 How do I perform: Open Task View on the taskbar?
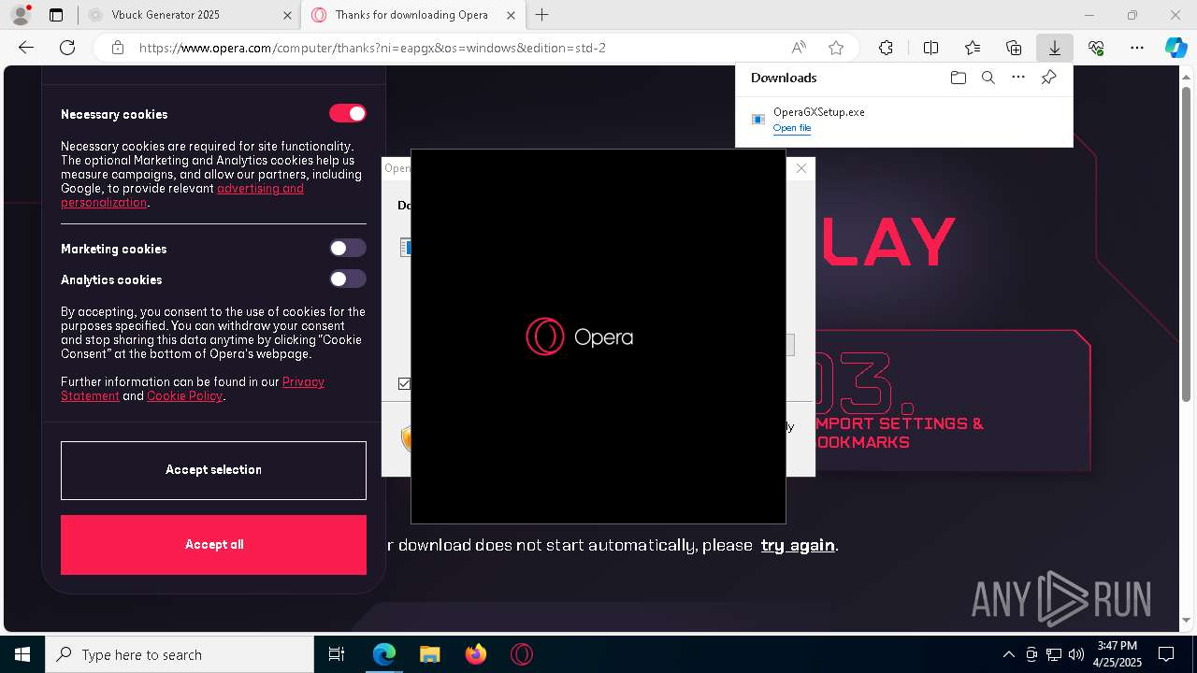[x=337, y=654]
